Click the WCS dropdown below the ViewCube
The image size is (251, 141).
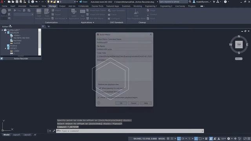pos(239,59)
